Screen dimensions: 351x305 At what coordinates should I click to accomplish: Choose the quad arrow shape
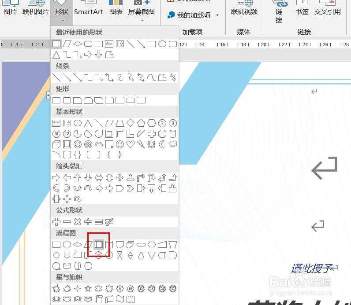coord(120,178)
